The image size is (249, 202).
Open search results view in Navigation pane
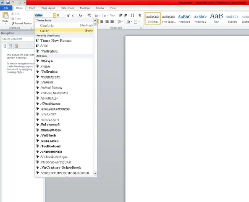point(16,46)
